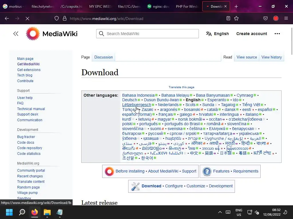
Task: Open the focus assist moon tray icon
Action: point(285,212)
